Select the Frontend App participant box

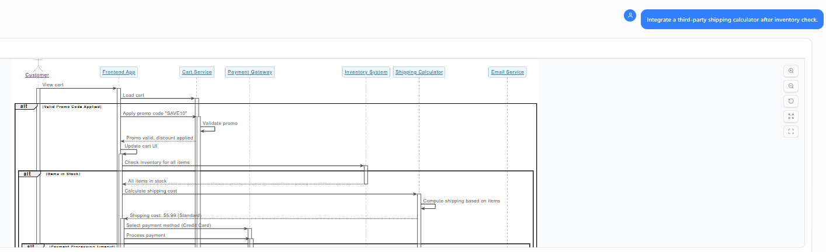coord(119,72)
